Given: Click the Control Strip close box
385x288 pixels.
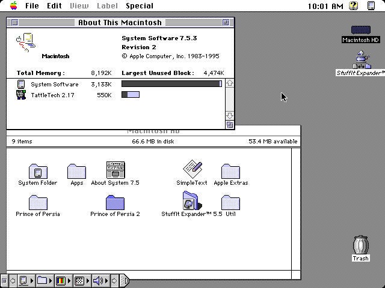Looking at the screenshot, I should click(x=4, y=281).
